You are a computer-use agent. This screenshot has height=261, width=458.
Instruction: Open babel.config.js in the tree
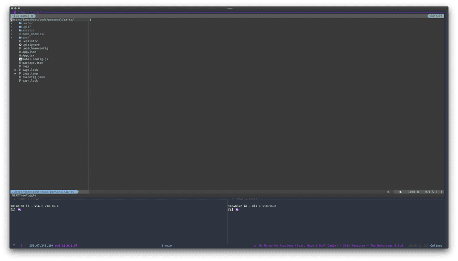[x=35, y=59]
